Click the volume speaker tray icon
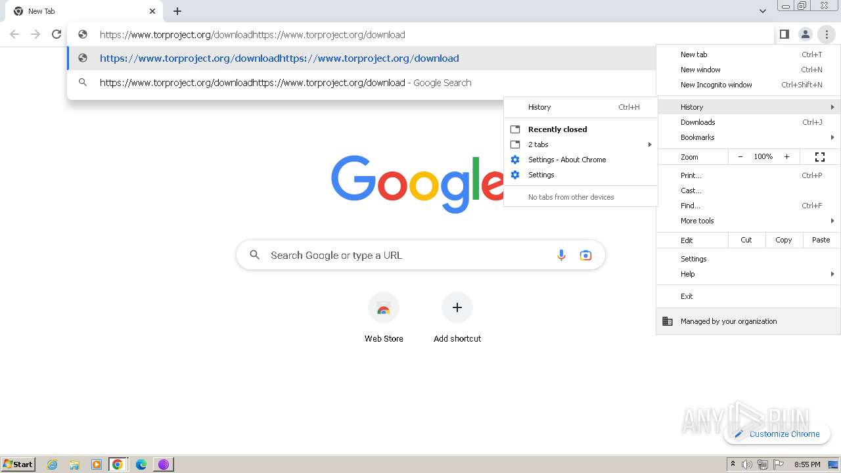The width and height of the screenshot is (841, 473). (x=746, y=464)
